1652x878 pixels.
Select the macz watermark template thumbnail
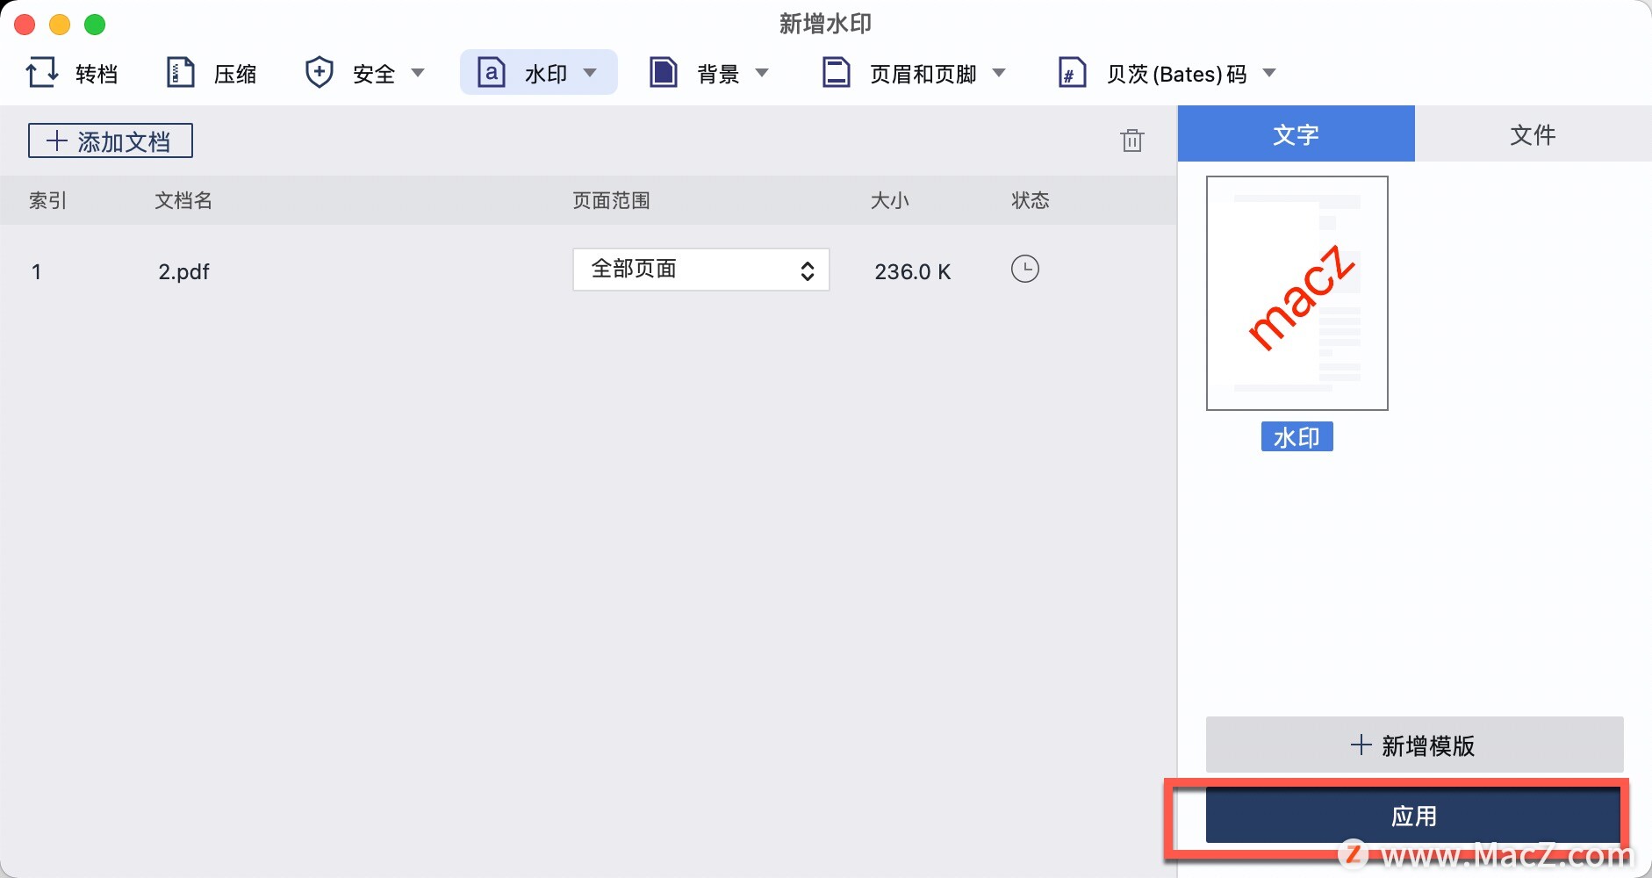point(1297,293)
